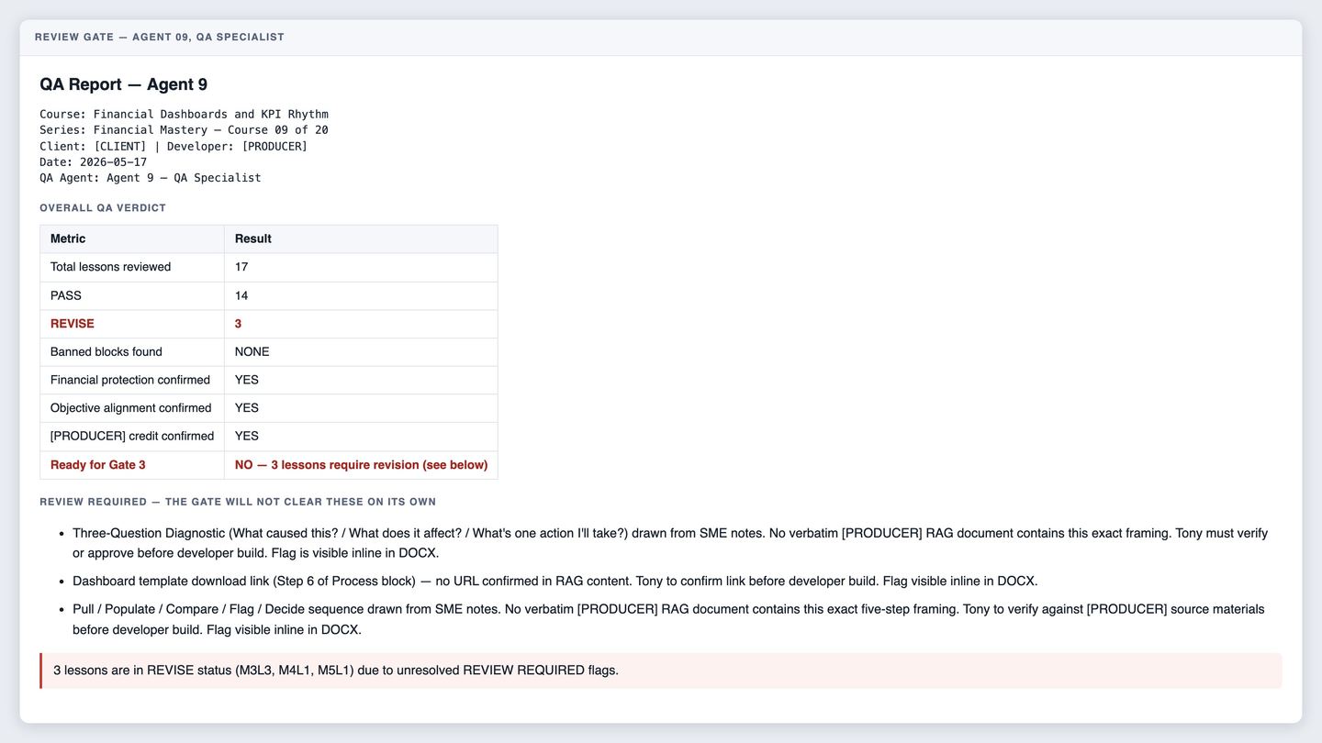Image resolution: width=1322 pixels, height=743 pixels.
Task: Click the "Series: Financial Mastery — Course 09 of 20" line
Action: tap(184, 130)
